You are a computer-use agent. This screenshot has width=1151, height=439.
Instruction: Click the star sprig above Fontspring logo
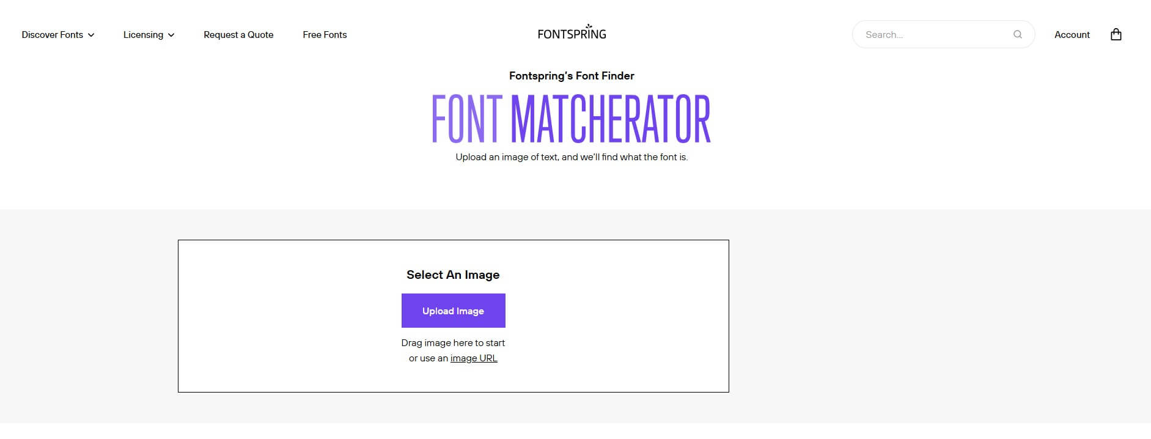click(x=589, y=26)
